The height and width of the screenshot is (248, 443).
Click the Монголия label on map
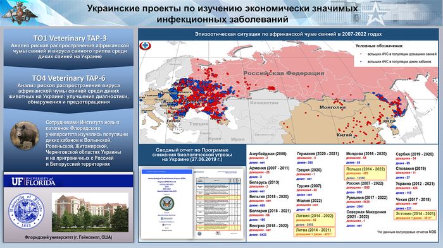332,107
